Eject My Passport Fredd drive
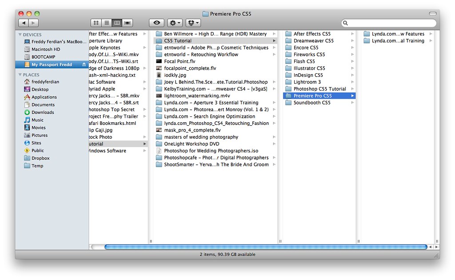The image size is (455, 280). click(x=84, y=64)
